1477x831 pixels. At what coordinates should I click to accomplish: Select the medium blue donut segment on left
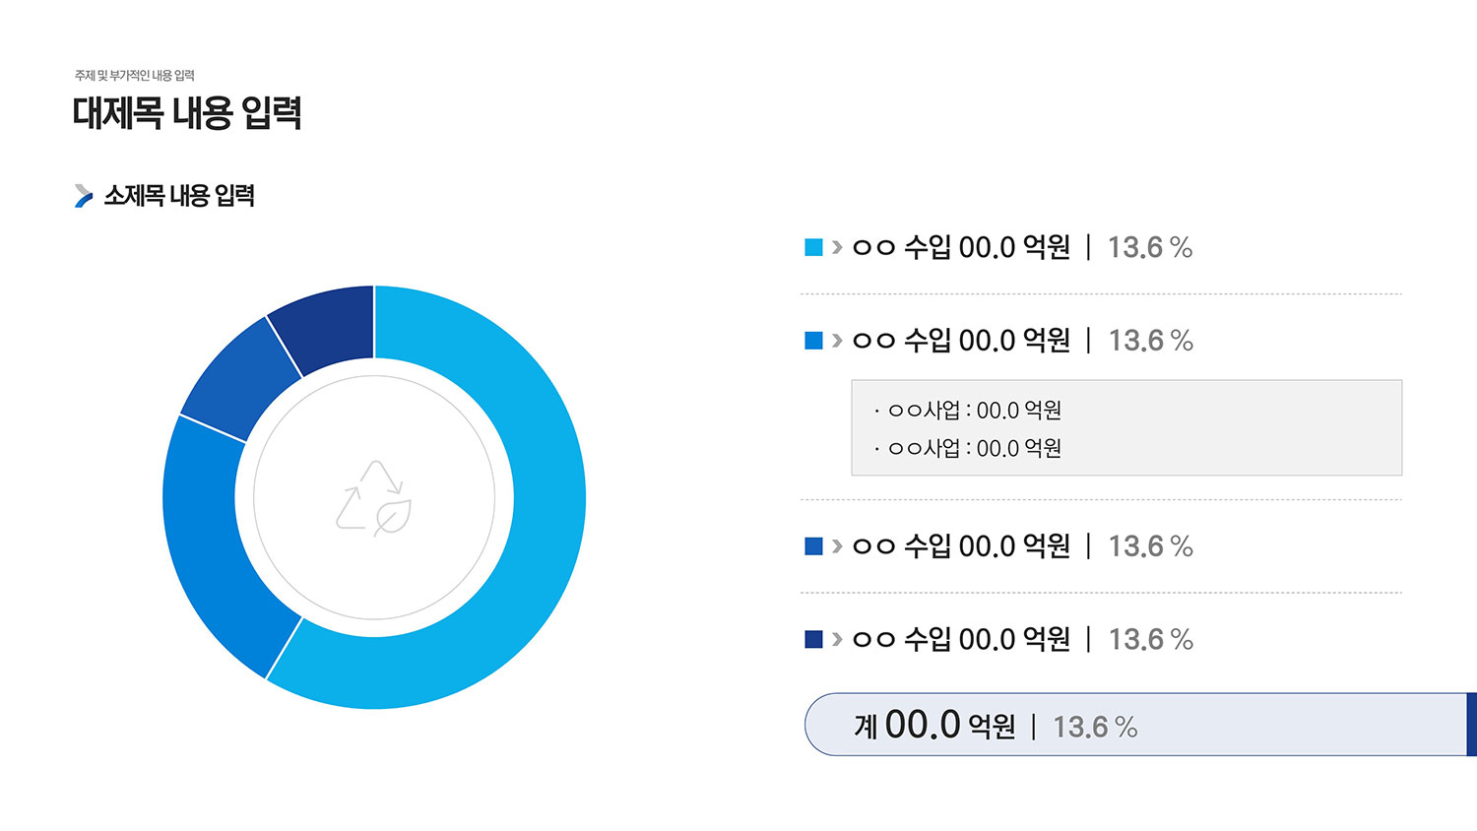[x=212, y=551]
